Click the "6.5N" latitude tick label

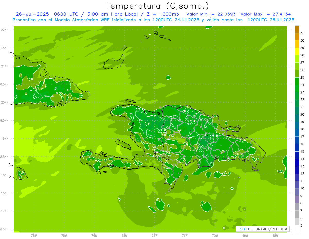pos(4,229)
